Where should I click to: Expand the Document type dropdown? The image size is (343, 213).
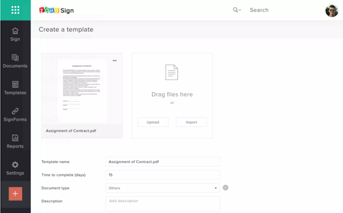click(x=163, y=188)
